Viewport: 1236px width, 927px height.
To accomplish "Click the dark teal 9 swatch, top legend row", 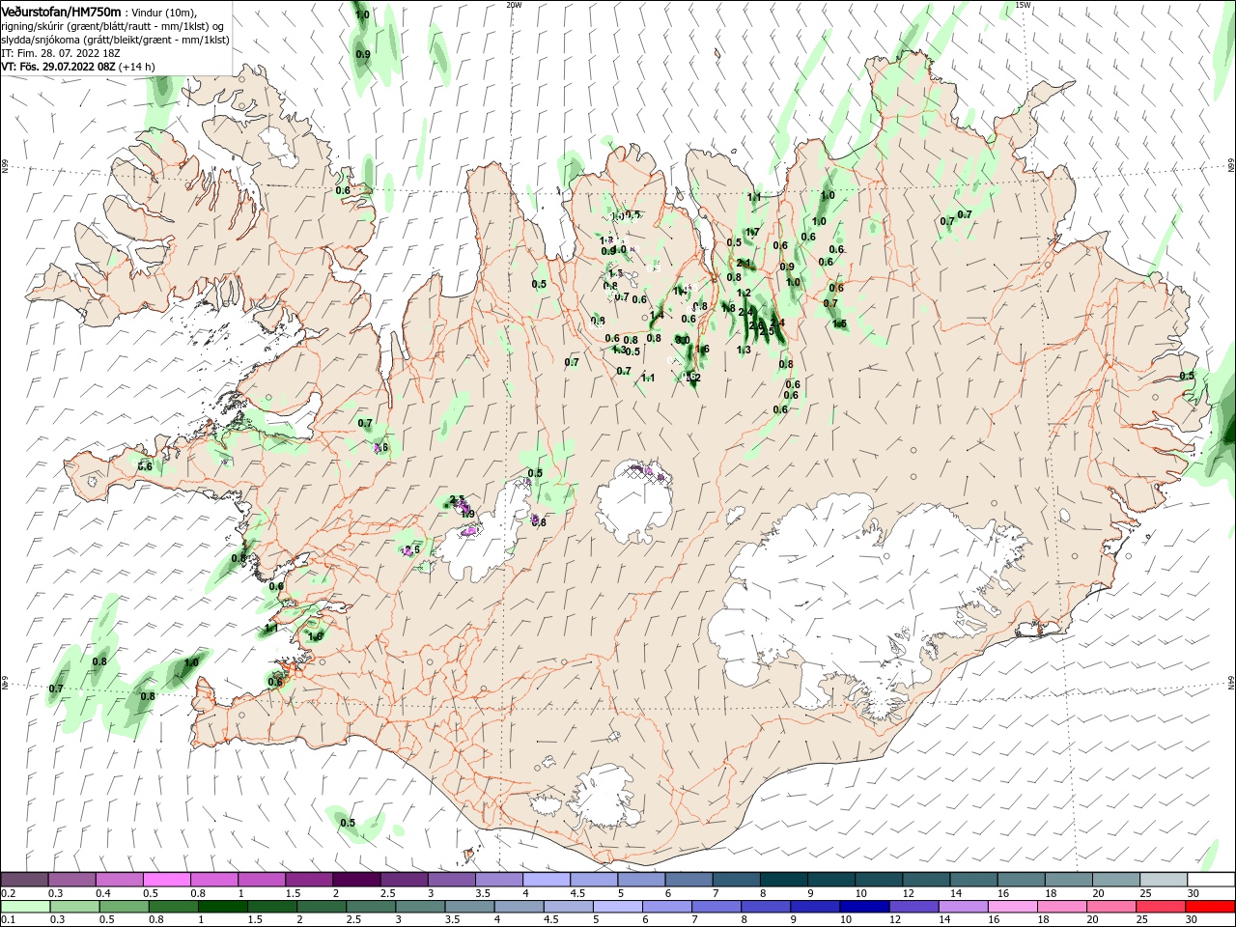I will [x=830, y=880].
